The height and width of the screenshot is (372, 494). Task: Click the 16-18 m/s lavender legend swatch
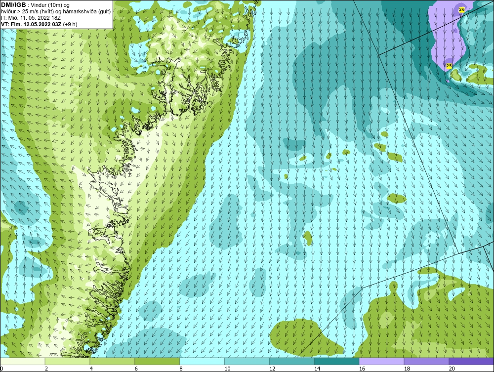pyautogui.click(x=381, y=361)
